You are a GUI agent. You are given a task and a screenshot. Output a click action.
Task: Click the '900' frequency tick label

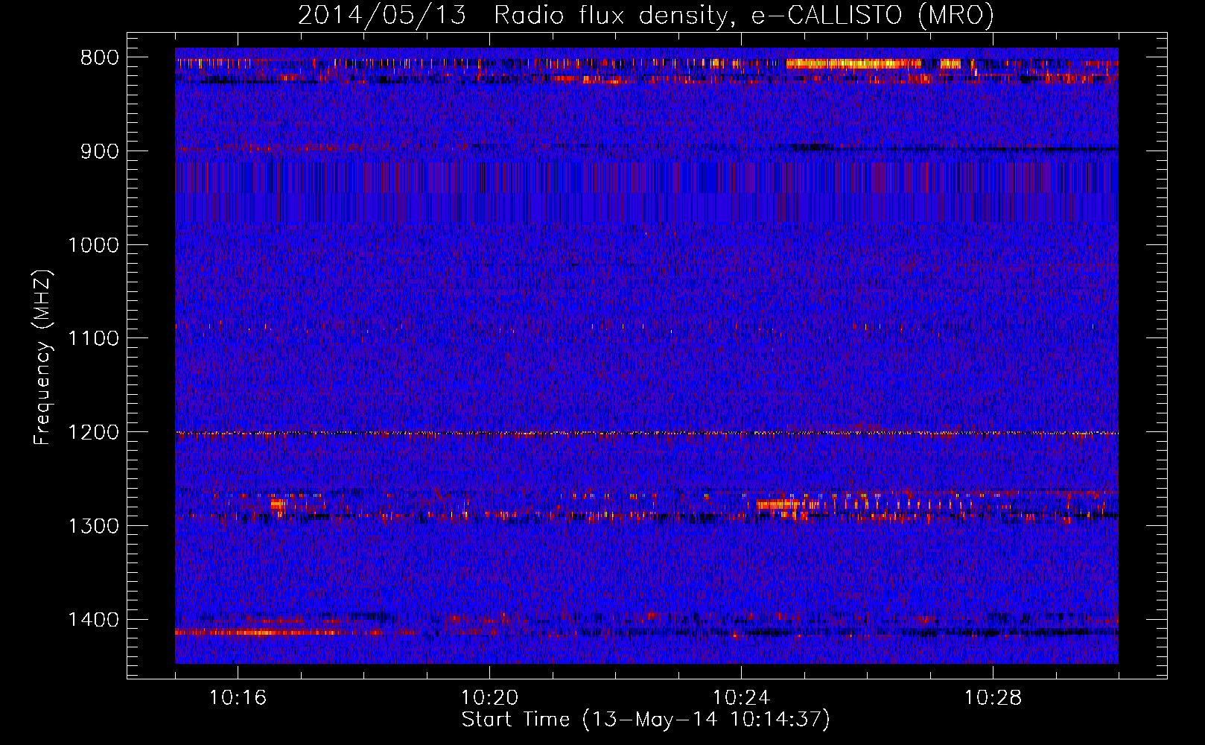click(x=99, y=152)
